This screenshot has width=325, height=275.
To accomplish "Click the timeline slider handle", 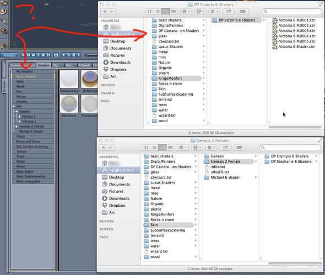I will click(x=86, y=55).
